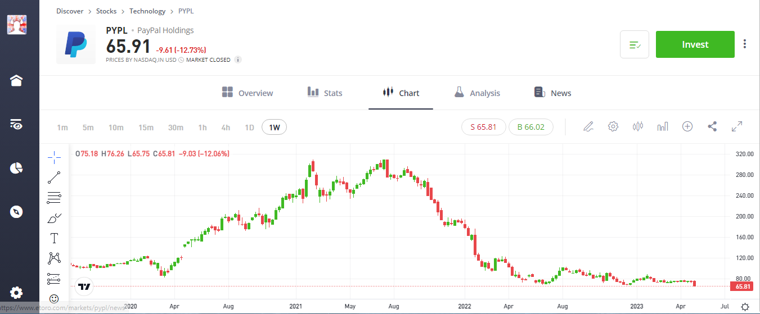Click the 320.00 price axis label
760x314 pixels.
tap(744, 154)
